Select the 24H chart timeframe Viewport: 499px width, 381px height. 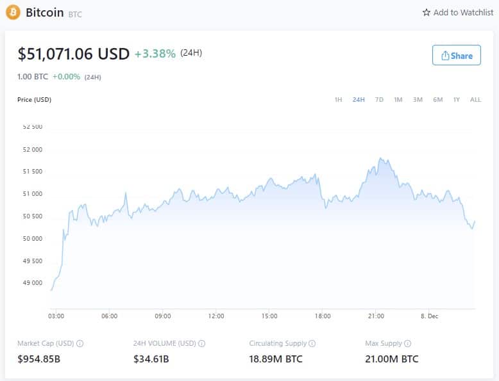(359, 100)
